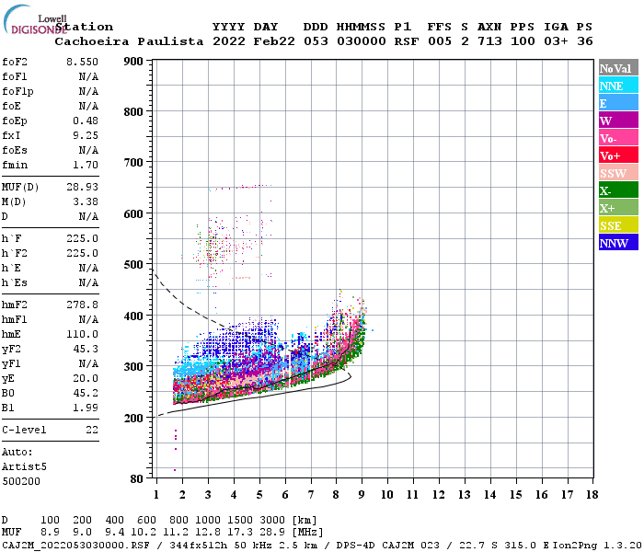644x552 pixels.
Task: Click the Ion2Png 1.3.20 footer text
Action: 597,546
